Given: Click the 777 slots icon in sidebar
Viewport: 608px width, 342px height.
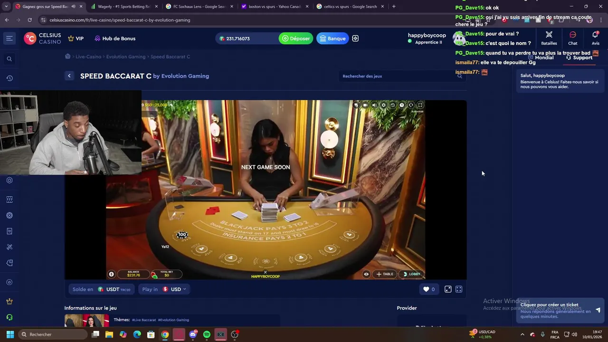Looking at the screenshot, I should 9,199.
